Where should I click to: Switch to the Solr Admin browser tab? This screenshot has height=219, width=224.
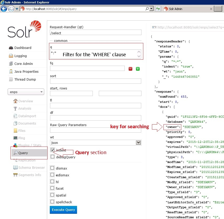click(x=187, y=9)
